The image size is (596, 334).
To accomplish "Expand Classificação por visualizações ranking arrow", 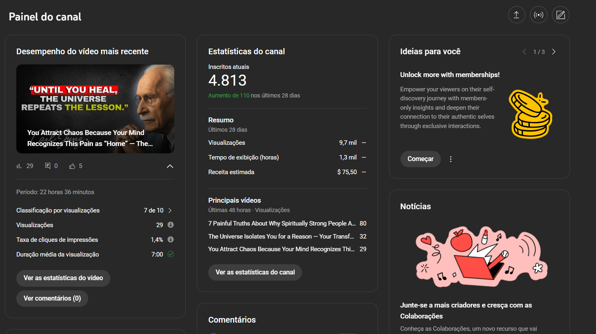I will click(x=170, y=210).
